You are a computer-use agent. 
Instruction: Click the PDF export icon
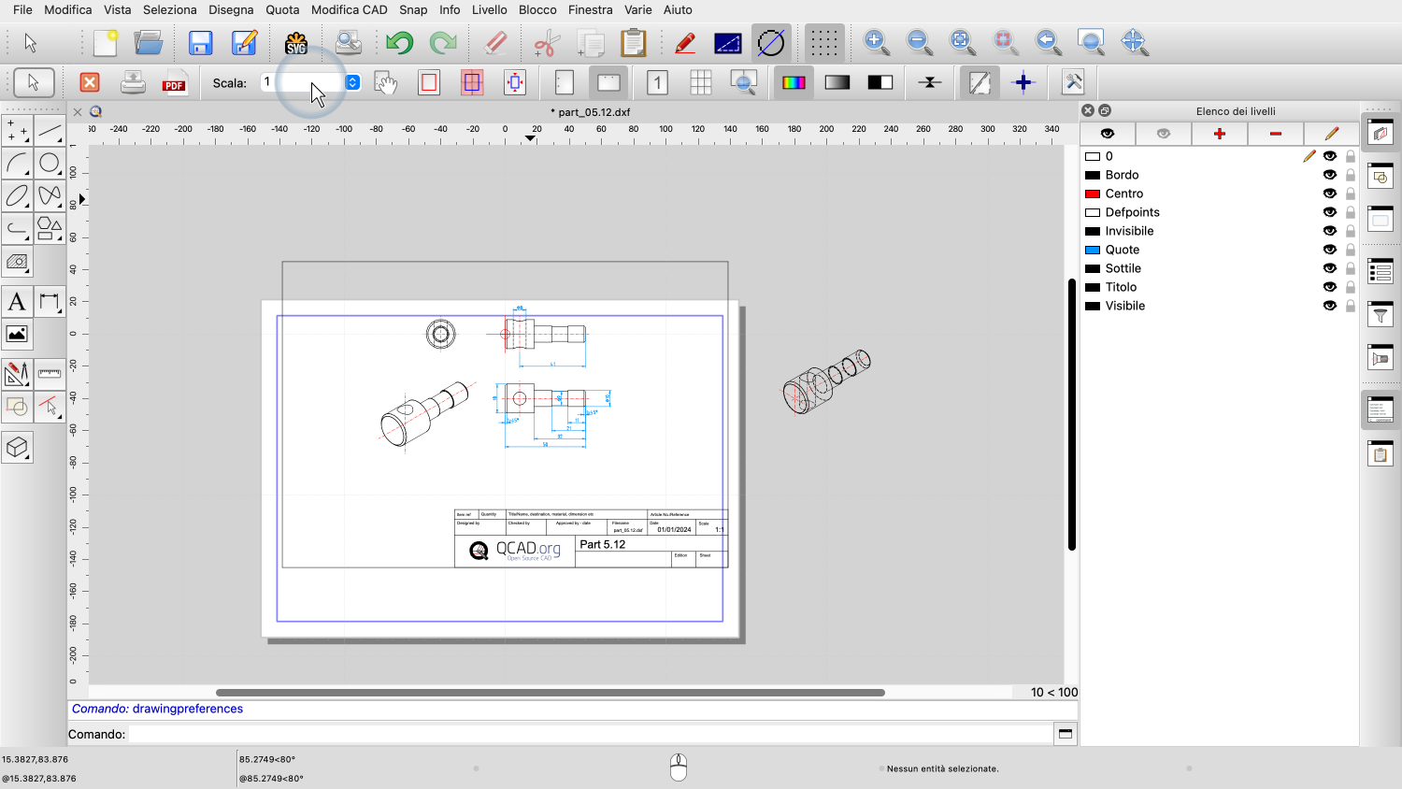point(174,83)
